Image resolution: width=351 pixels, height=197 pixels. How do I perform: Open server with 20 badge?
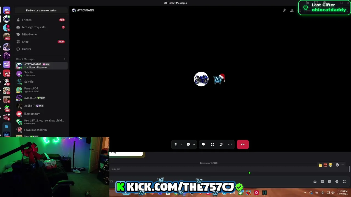tap(7, 73)
